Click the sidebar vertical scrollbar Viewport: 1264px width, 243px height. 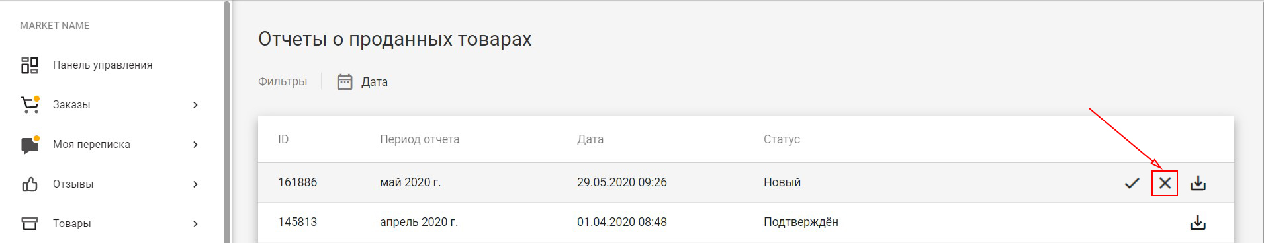coord(226,121)
